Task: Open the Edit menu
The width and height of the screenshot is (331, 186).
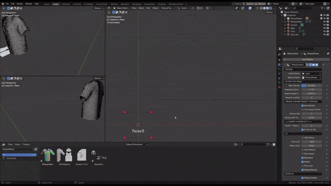Action: click(x=13, y=4)
